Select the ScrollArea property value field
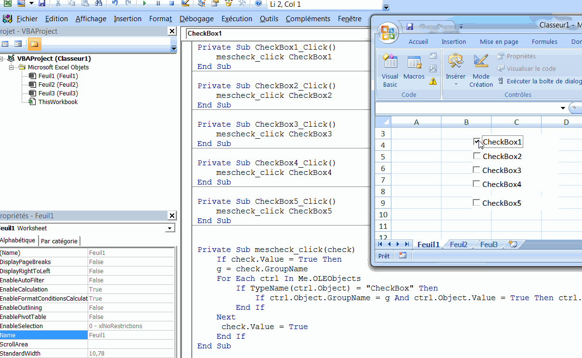The width and height of the screenshot is (582, 358). [131, 344]
